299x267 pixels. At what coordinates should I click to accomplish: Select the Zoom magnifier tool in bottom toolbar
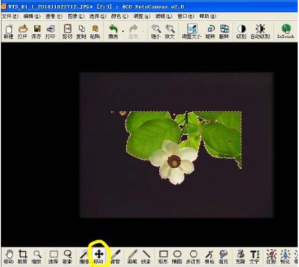click(37, 255)
